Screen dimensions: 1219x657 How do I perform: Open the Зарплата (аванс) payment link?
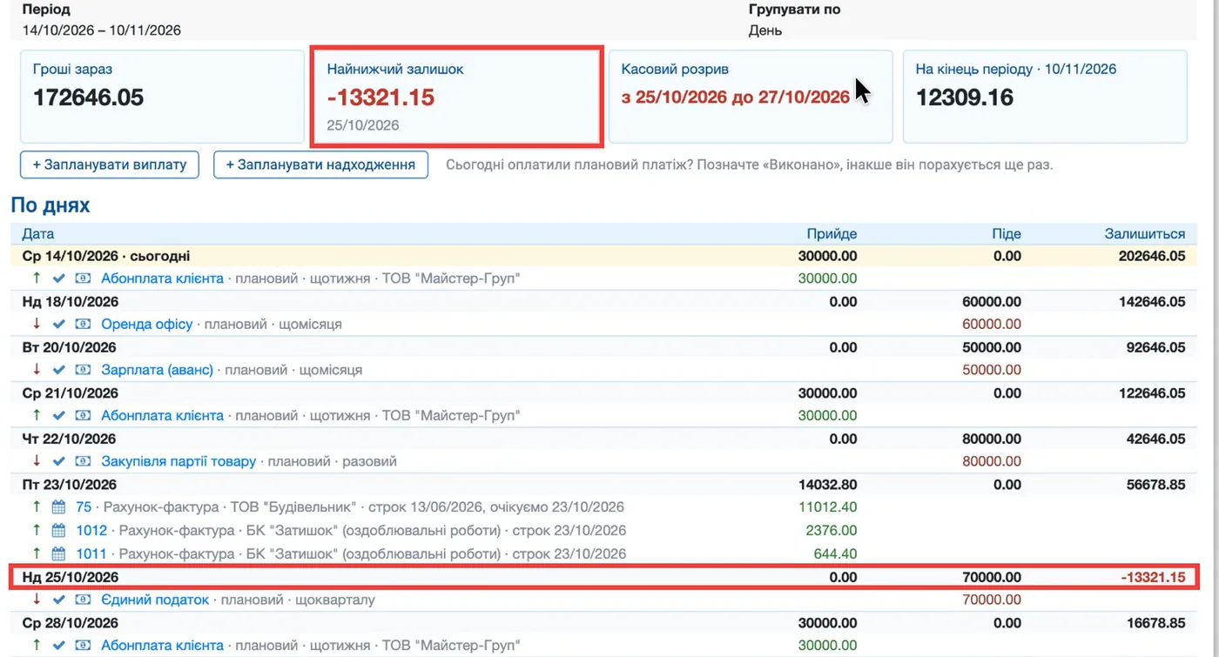(157, 370)
